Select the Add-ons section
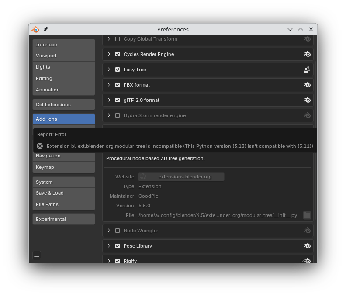The width and height of the screenshot is (346, 297). (x=64, y=119)
